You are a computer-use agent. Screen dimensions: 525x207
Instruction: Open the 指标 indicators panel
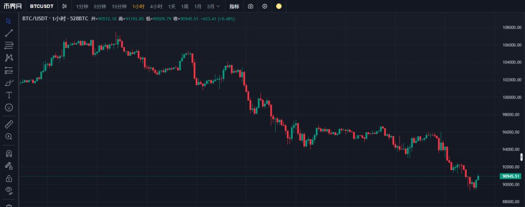pyautogui.click(x=234, y=6)
